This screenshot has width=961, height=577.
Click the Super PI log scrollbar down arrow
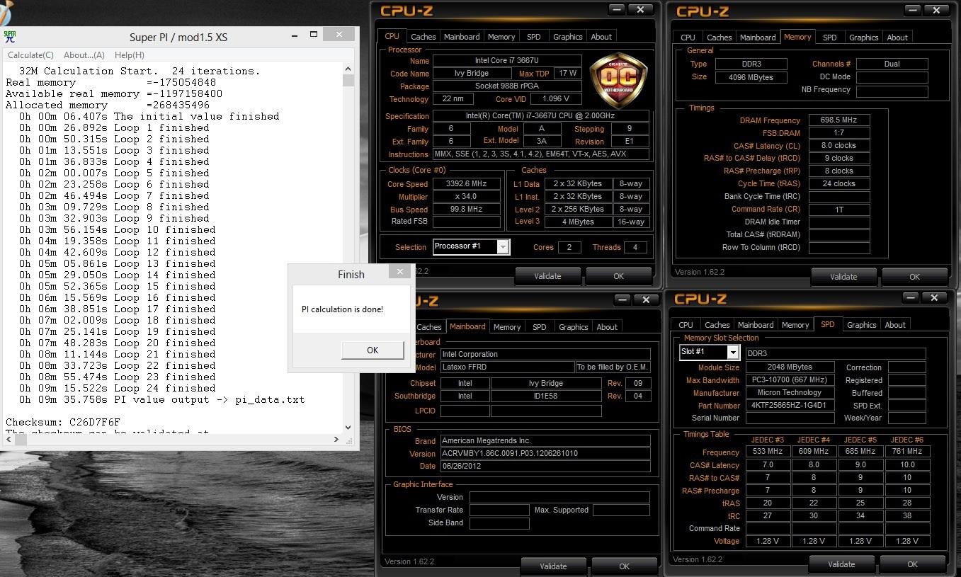[x=348, y=428]
